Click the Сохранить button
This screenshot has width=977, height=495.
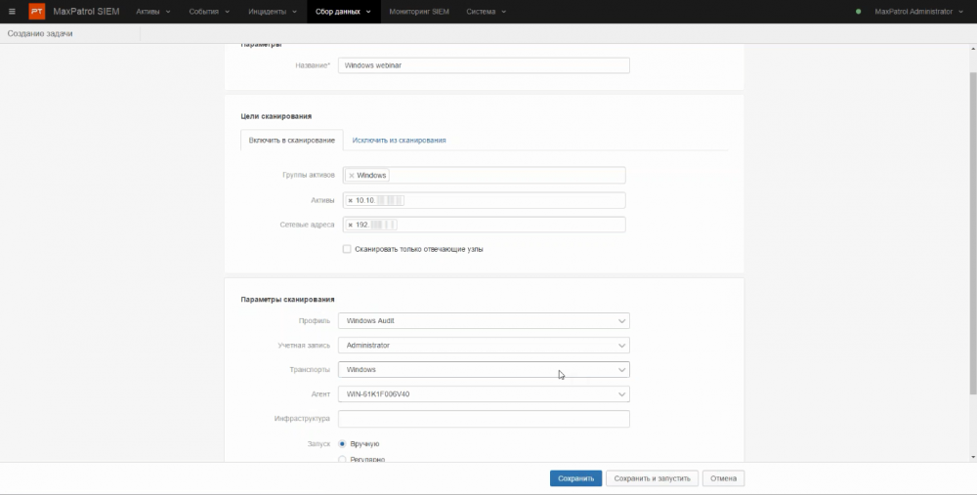point(575,478)
